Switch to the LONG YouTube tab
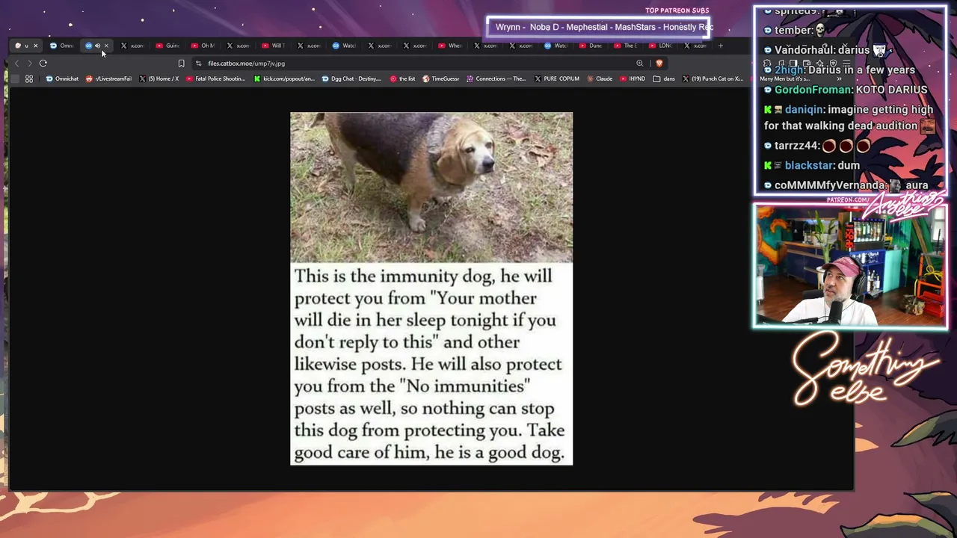This screenshot has width=957, height=538. 661,46
